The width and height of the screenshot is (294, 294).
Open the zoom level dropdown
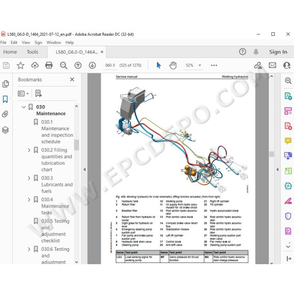200,65
